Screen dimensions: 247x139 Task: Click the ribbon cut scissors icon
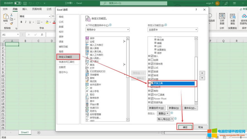[11, 15]
